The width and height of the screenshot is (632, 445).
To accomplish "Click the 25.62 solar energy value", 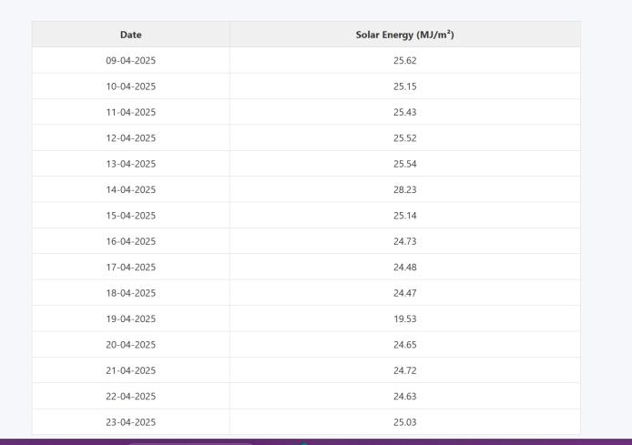I will click(x=404, y=61).
